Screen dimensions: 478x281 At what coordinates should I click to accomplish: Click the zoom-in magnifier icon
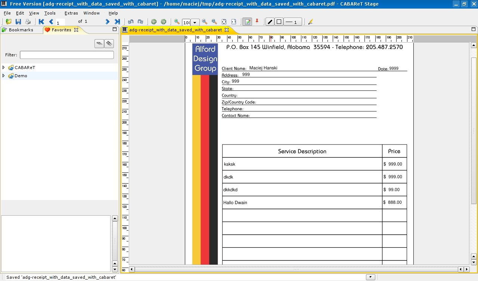pyautogui.click(x=177, y=22)
